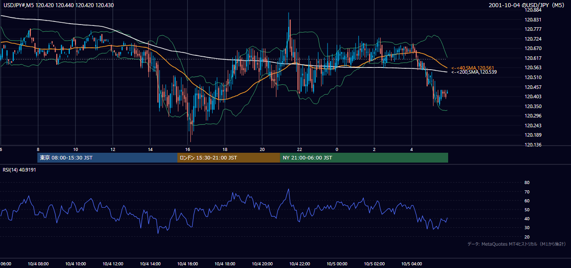The image size is (571, 268).
Task: Click RSI scale value 30
Action: [527, 228]
